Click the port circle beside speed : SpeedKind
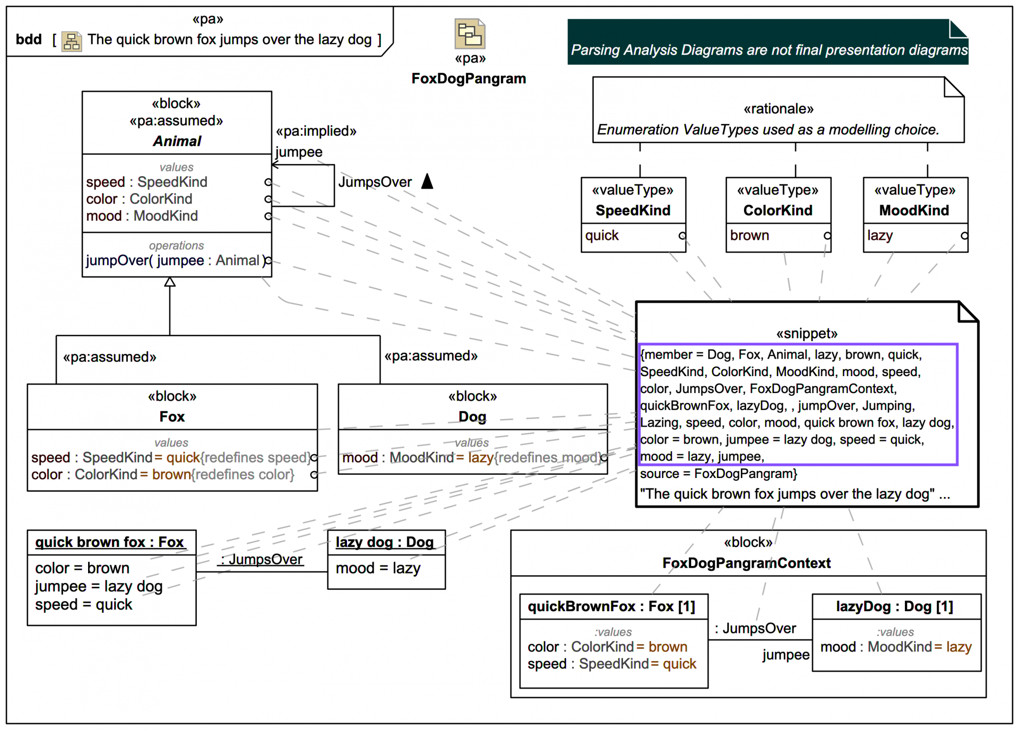Viewport: 1019px width, 730px height. [269, 181]
